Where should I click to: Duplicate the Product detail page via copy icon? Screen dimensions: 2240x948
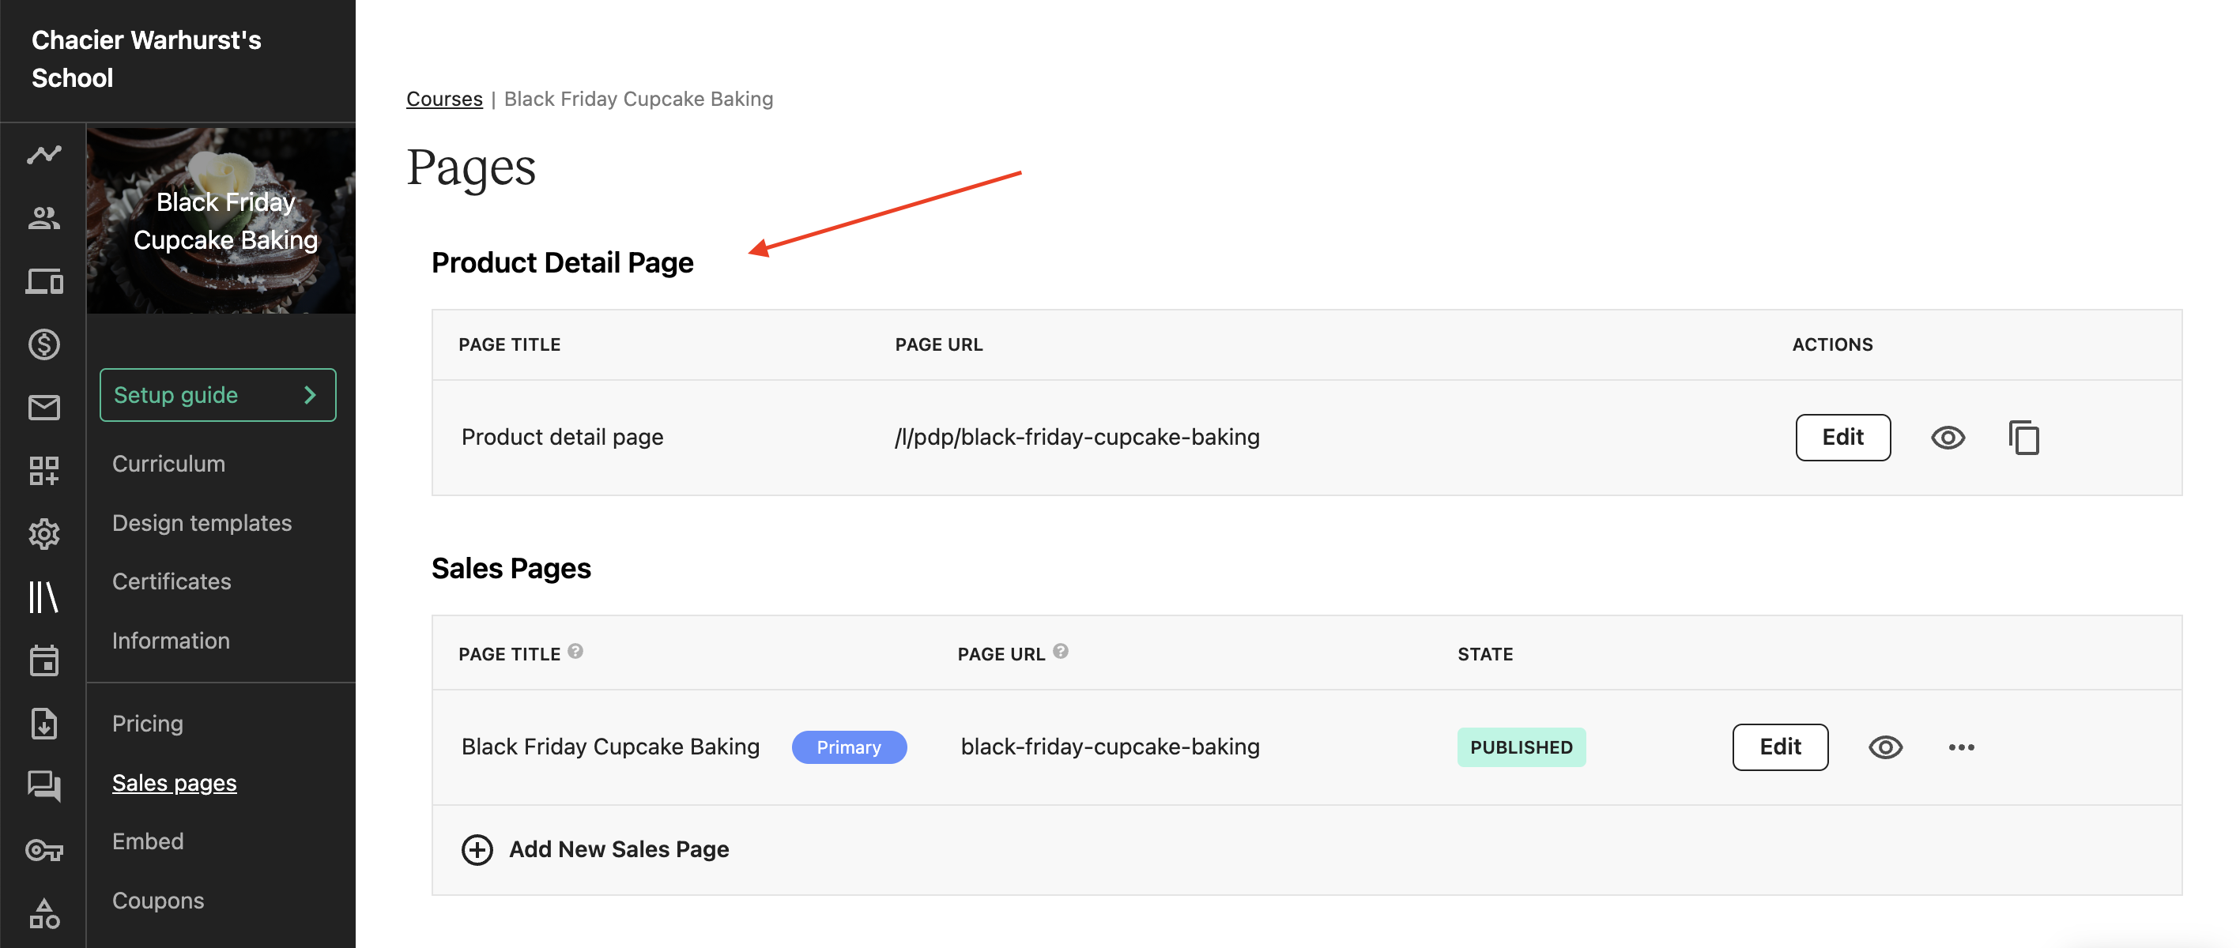click(2023, 437)
